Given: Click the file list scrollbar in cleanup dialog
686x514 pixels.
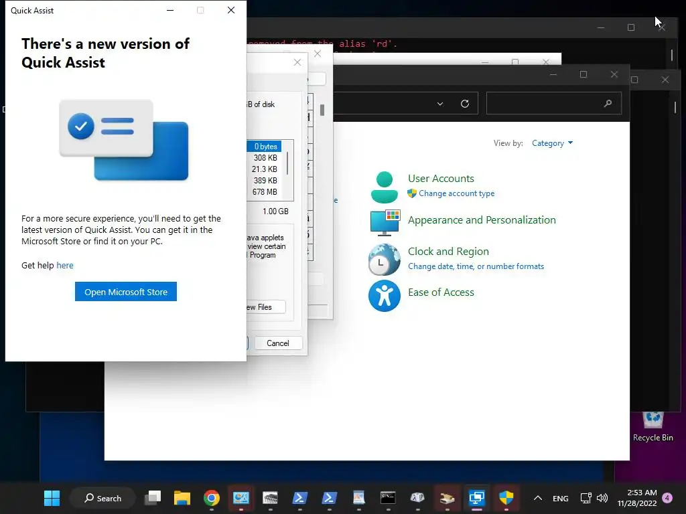Looking at the screenshot, I should (287, 163).
